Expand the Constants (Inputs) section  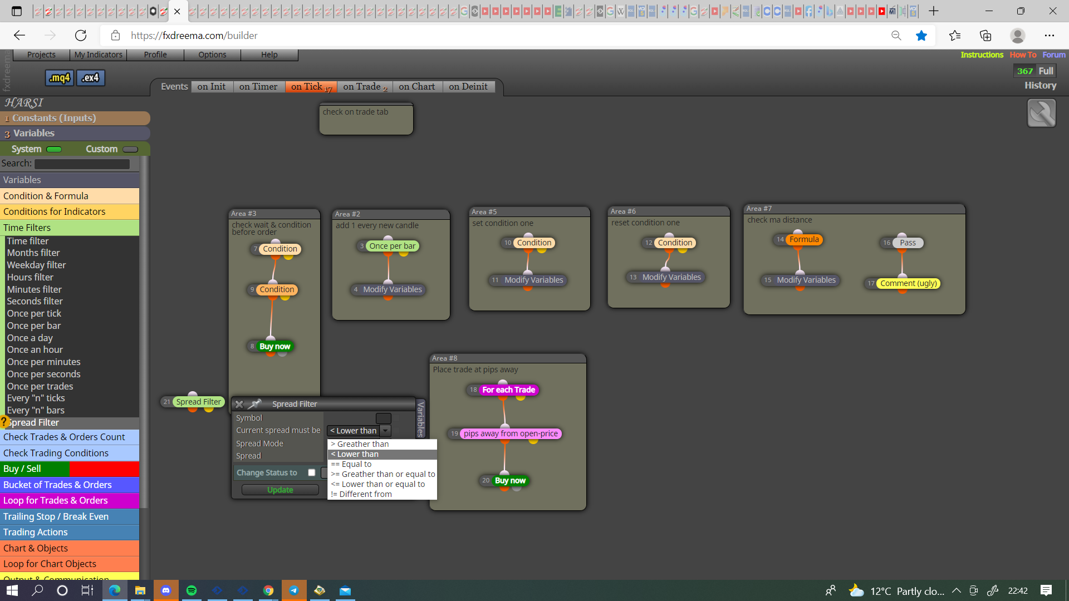(x=75, y=118)
